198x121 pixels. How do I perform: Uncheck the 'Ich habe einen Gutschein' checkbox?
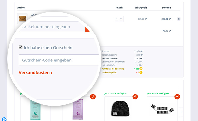click(21, 47)
